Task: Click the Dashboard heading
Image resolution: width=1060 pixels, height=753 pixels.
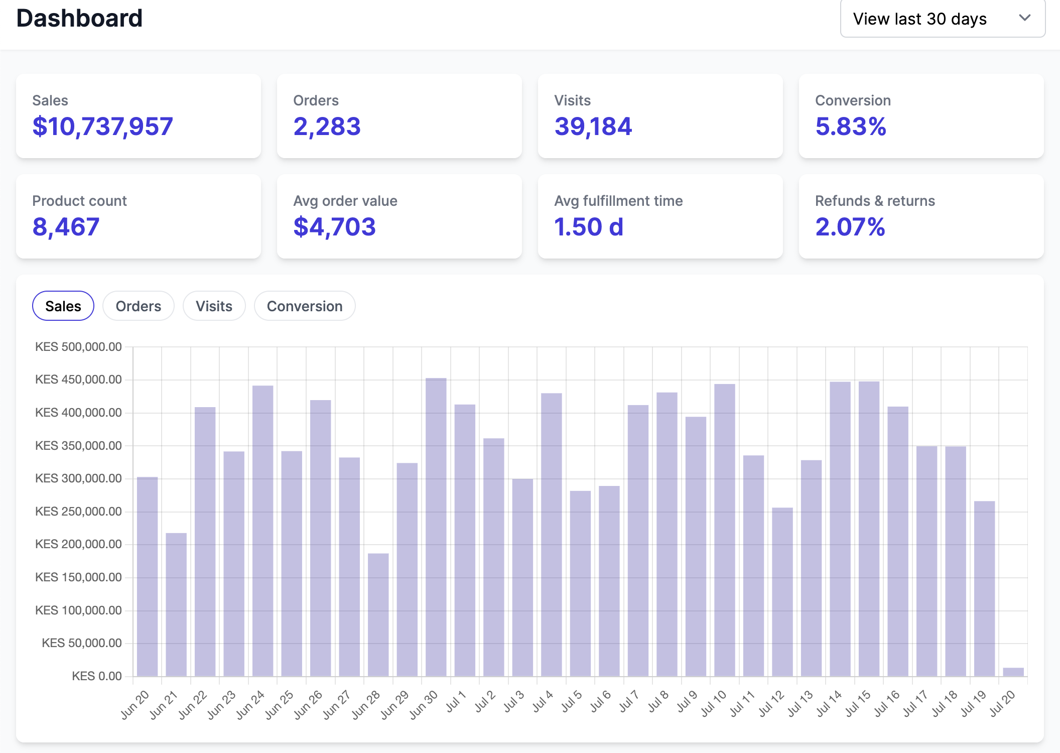Action: [79, 19]
